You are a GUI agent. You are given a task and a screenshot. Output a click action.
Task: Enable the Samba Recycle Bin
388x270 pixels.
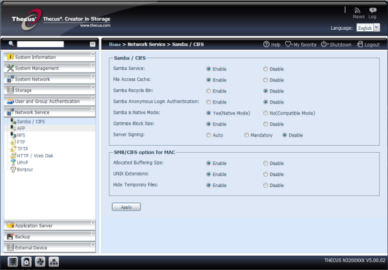209,91
